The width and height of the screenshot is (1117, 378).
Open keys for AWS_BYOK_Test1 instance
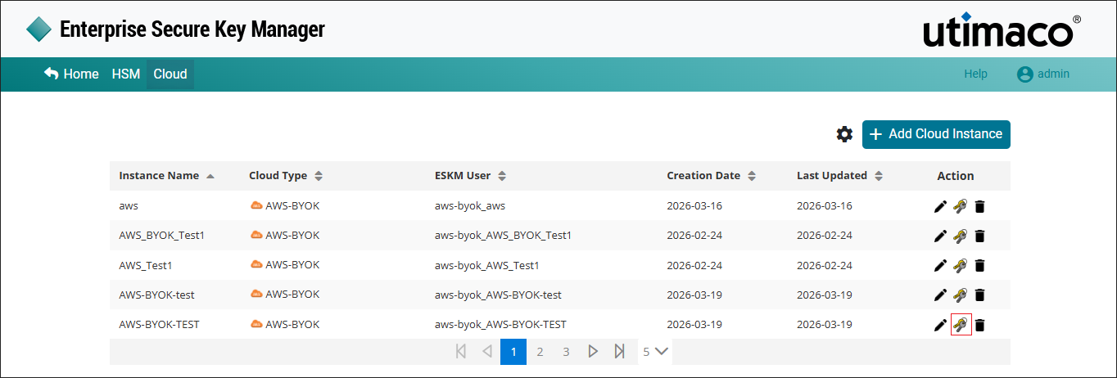point(961,236)
